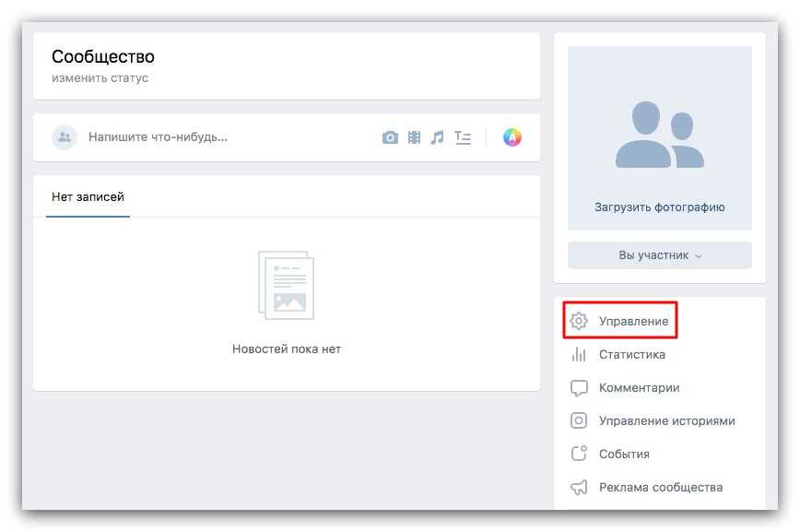Open the Управление menu item
Image resolution: width=800 pixels, height=532 pixels.
[x=633, y=321]
